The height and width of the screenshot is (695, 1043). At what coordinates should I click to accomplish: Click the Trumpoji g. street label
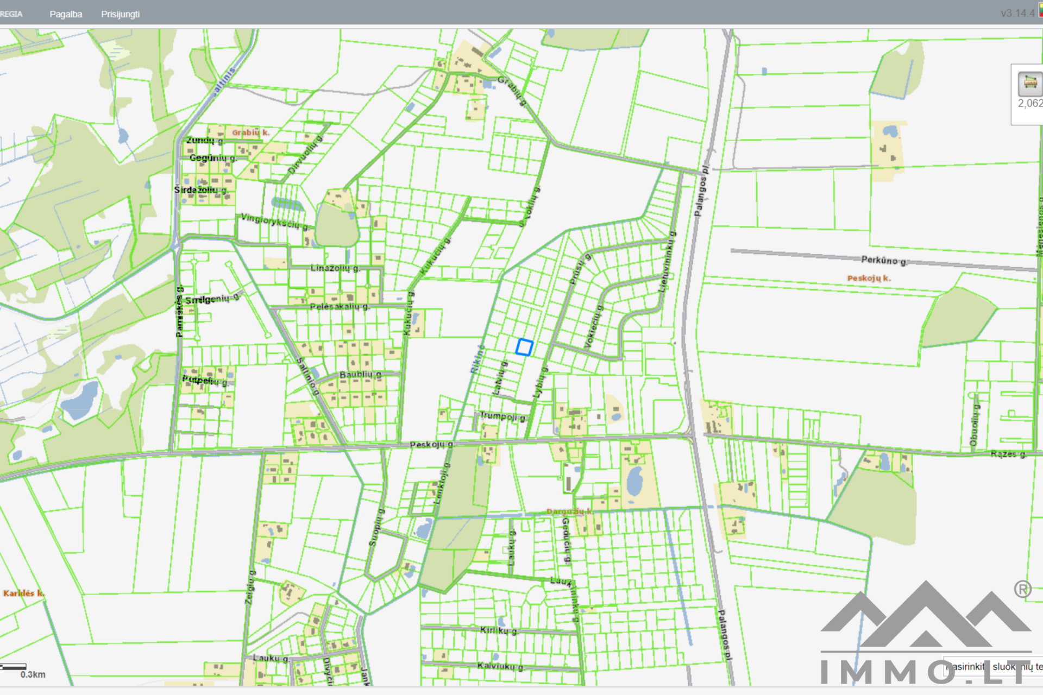click(x=503, y=416)
